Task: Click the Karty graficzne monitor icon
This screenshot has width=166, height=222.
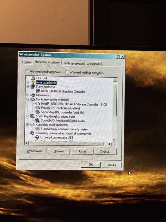Action: 33,87
